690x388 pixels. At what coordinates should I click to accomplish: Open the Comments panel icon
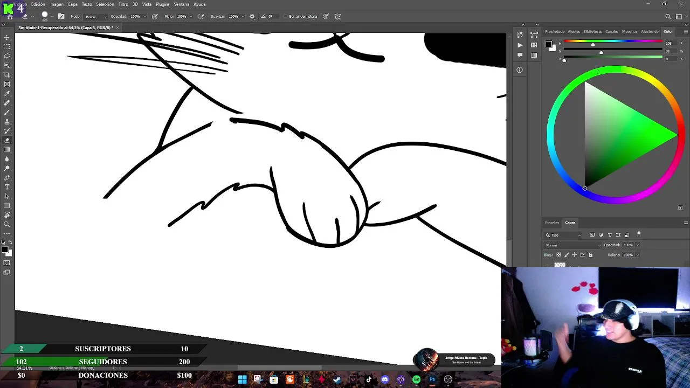(520, 55)
